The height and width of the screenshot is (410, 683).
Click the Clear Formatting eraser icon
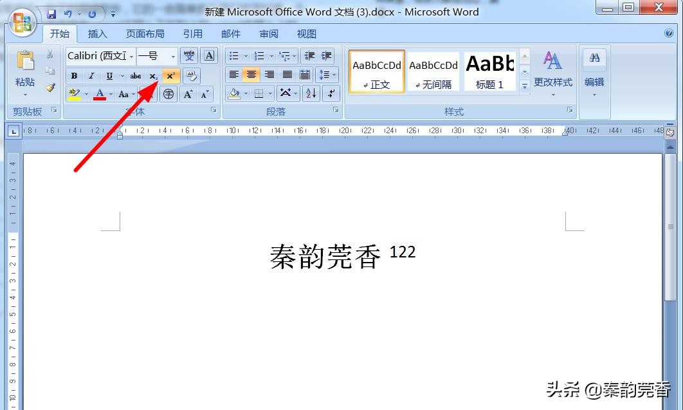(192, 76)
